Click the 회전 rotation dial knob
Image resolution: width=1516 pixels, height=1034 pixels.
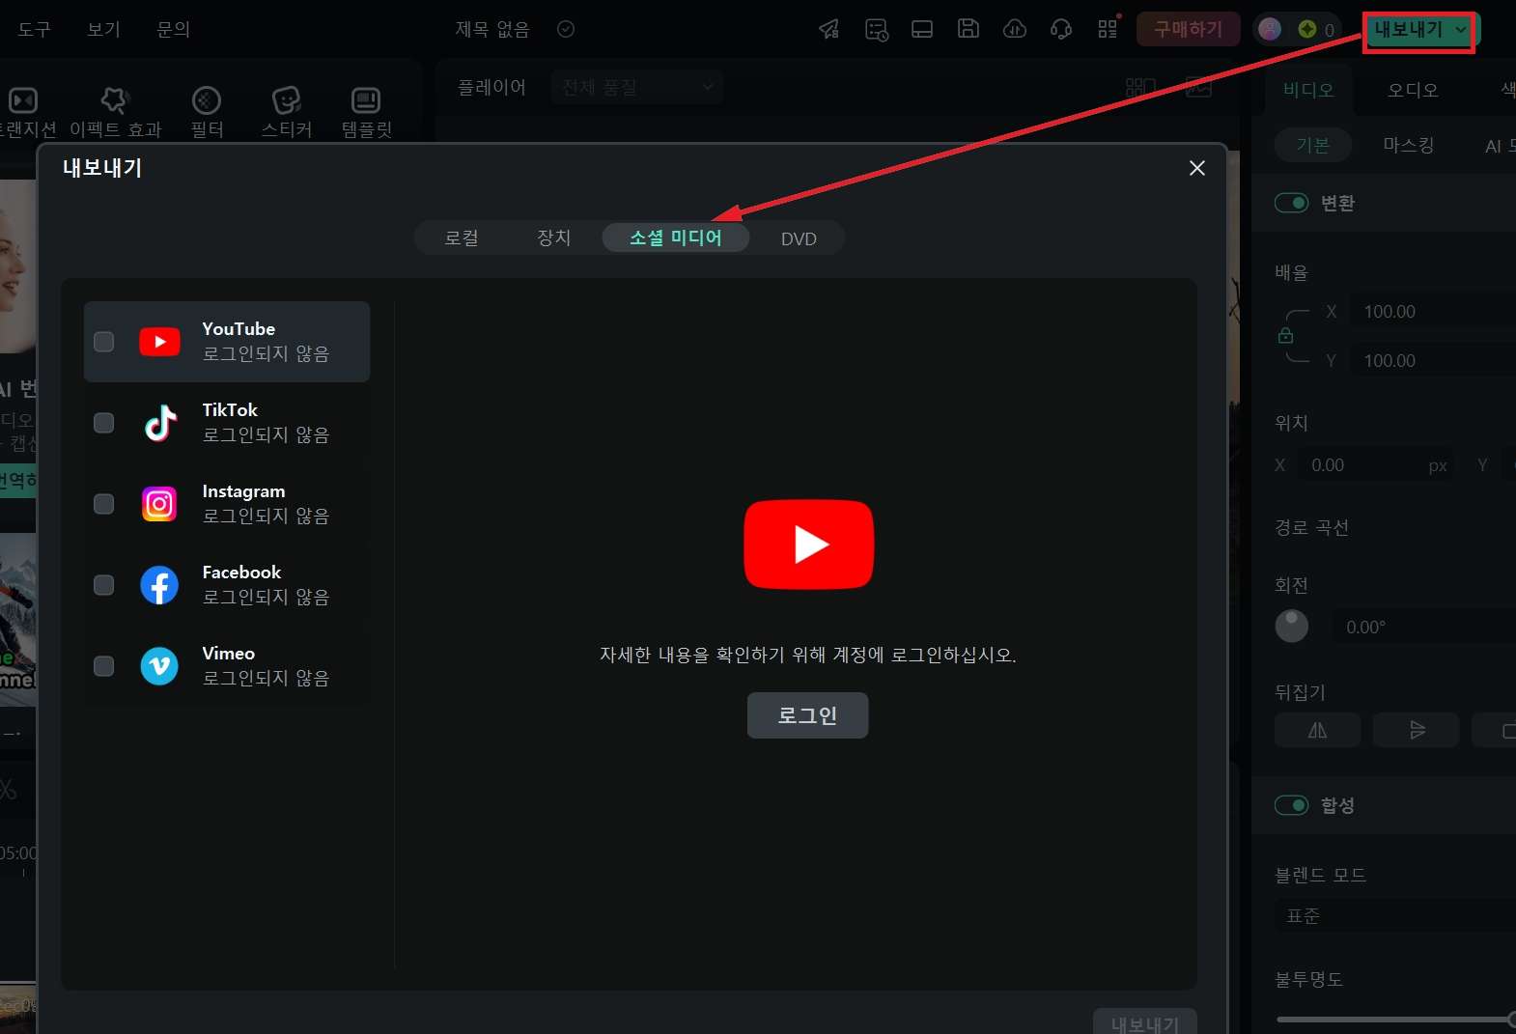[1292, 627]
